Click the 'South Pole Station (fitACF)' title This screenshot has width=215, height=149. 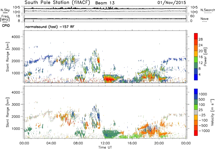57,3
